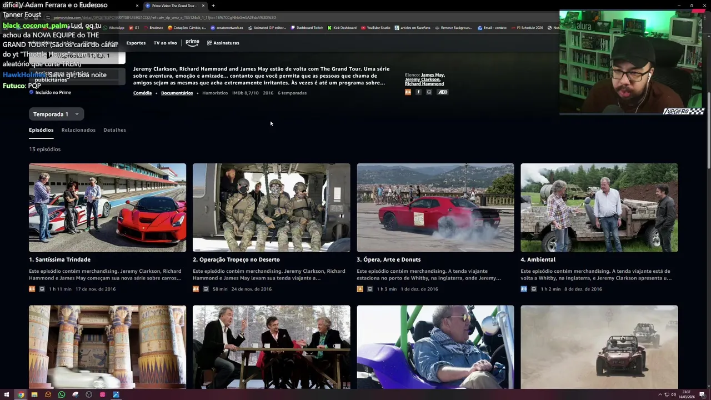Click the flashing lights warning badge

coord(418,92)
